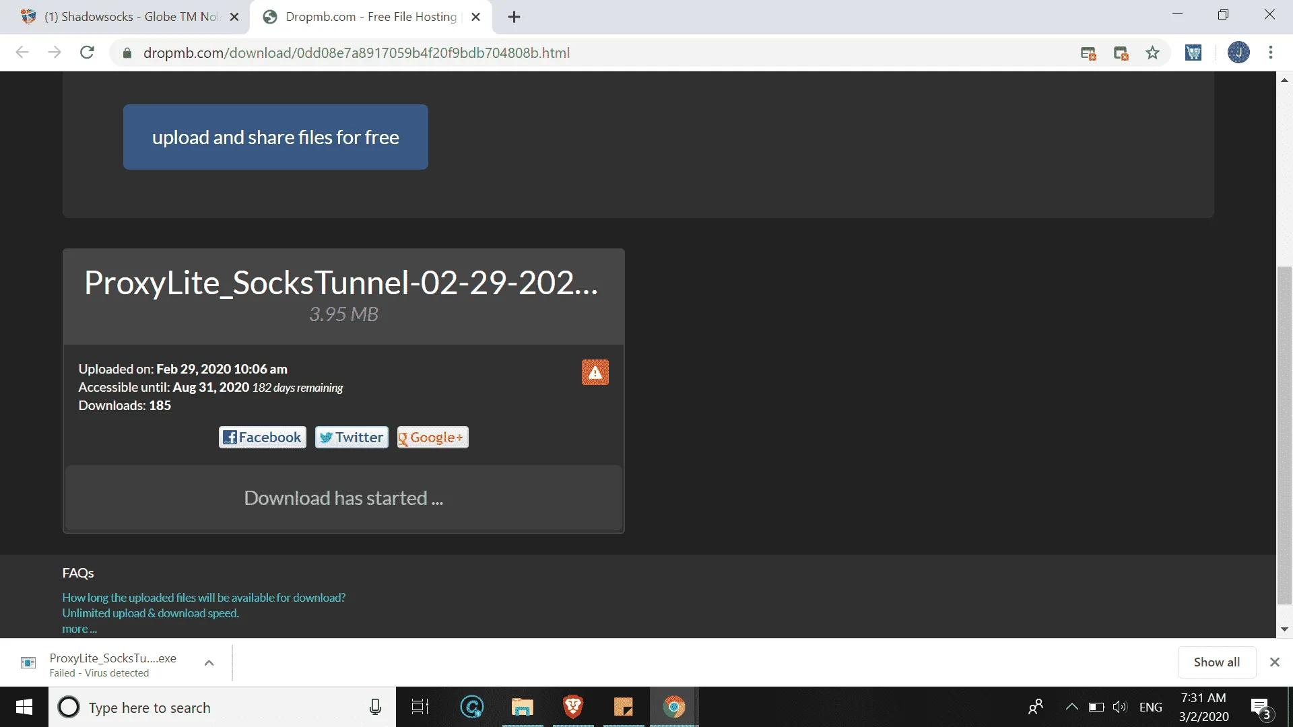Close the Shadowsocks tab
This screenshot has height=727, width=1293.
click(234, 17)
